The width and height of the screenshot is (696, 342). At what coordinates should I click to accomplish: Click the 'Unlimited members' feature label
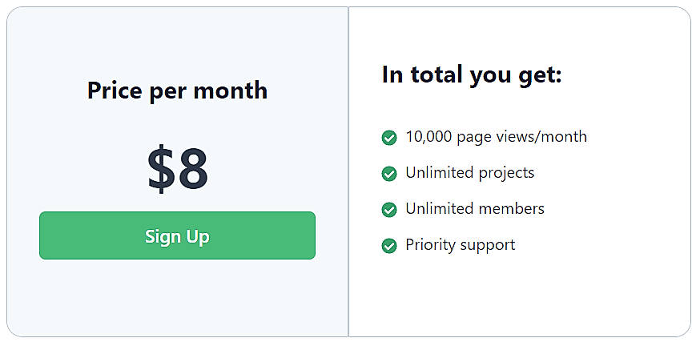point(475,209)
